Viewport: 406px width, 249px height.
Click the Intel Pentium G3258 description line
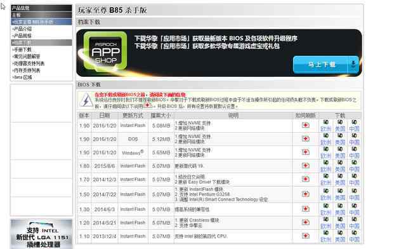pyautogui.click(x=202, y=194)
